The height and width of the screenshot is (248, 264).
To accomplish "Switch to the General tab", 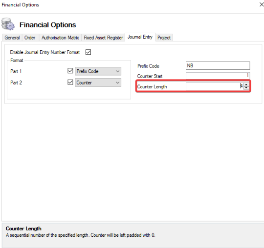I will 12,38.
